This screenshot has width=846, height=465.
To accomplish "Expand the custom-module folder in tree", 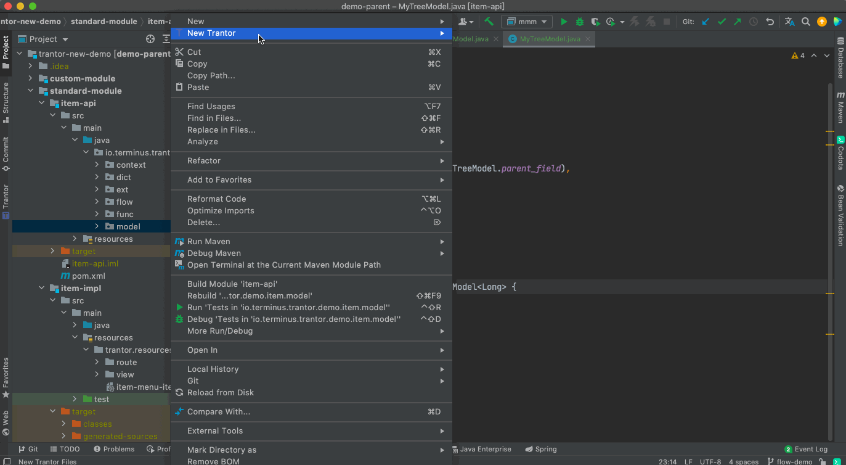I will tap(30, 78).
